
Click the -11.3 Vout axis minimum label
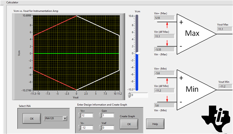point(33,94)
